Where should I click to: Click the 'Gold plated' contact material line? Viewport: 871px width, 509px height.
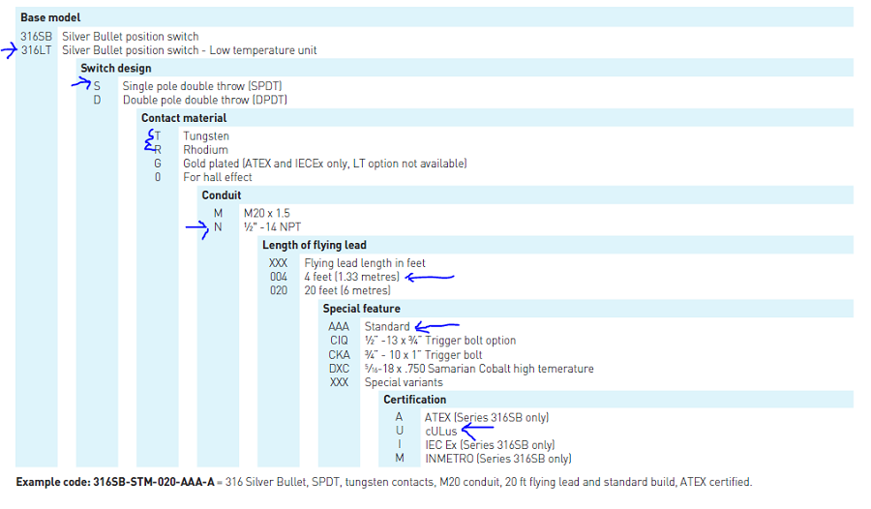[325, 164]
